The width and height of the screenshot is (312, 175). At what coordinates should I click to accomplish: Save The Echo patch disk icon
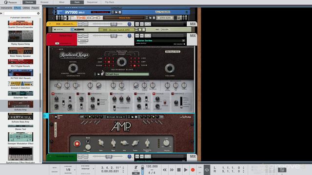[154, 18]
